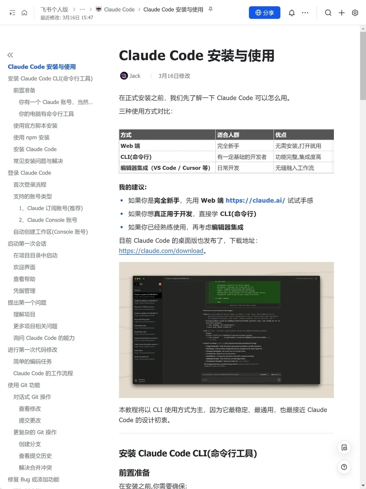Go to 简单的编码任务 section
The height and width of the screenshot is (489, 366).
coord(33,362)
